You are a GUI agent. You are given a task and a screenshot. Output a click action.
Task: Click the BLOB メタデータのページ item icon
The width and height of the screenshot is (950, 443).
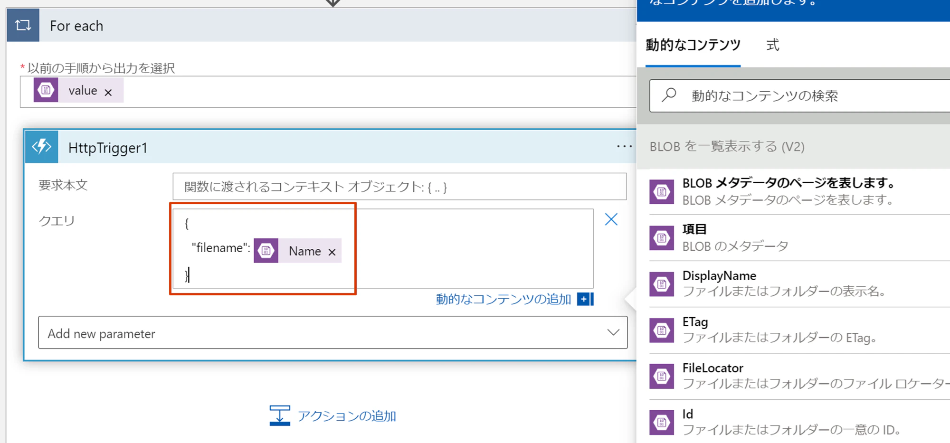click(662, 192)
